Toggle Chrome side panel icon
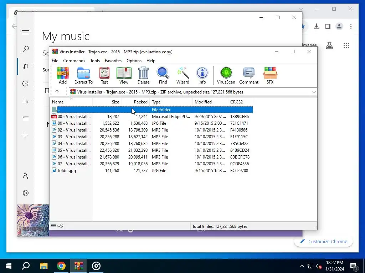 click(x=328, y=26)
